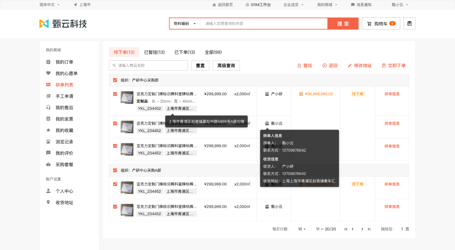
Task: Click the 搜索 search button
Action: 343,24
